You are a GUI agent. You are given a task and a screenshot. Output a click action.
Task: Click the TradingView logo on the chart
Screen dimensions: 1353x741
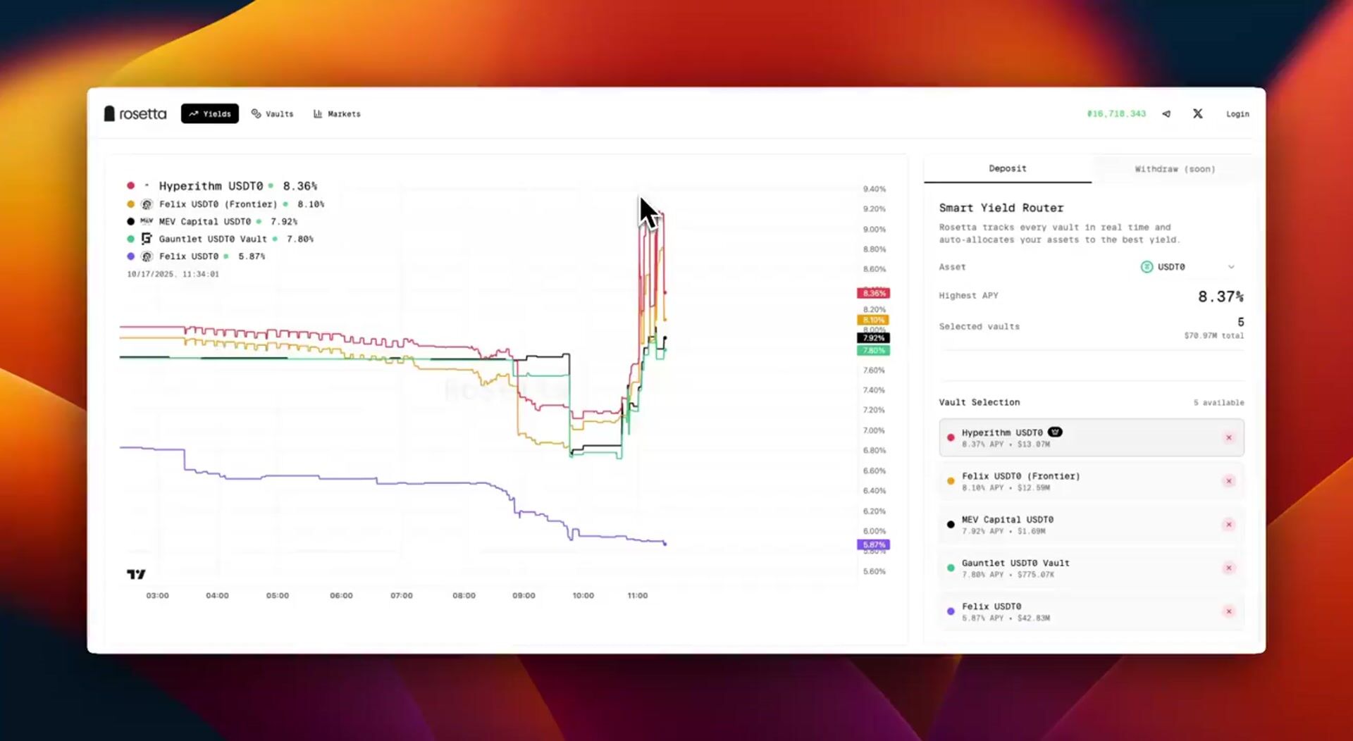136,574
